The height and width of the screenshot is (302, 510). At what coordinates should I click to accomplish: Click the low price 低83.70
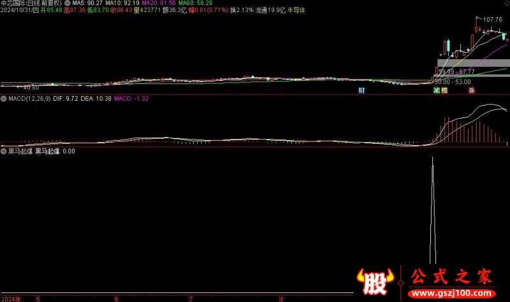click(98, 10)
